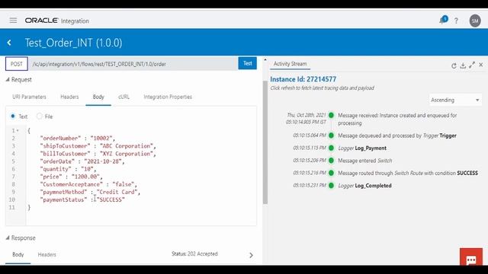
Task: Select the File radio option
Action: coord(39,116)
